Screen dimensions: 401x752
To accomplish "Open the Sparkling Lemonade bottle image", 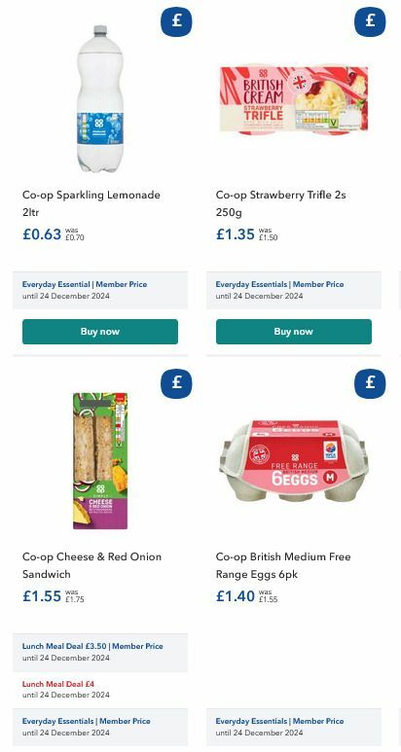I will click(100, 99).
